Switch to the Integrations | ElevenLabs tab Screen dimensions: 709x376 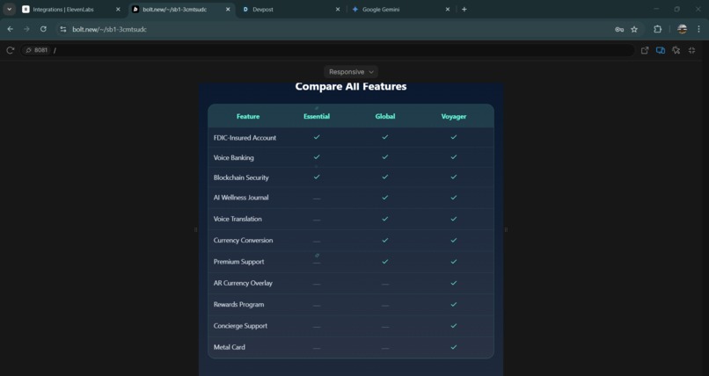[x=70, y=9]
